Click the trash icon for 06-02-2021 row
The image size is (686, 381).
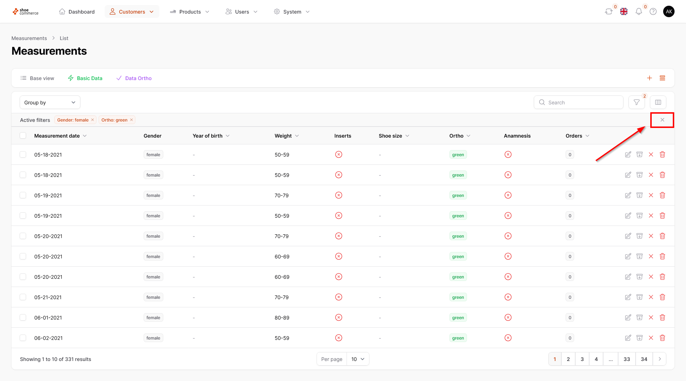click(662, 338)
